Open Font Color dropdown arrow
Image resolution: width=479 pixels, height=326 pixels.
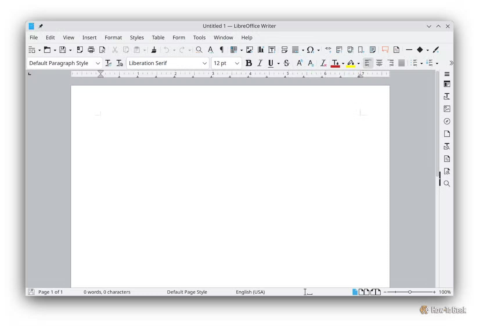click(x=343, y=64)
